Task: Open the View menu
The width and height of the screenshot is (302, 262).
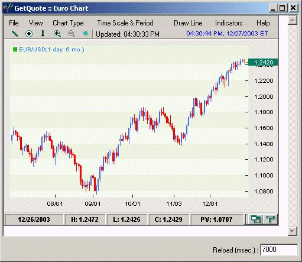Action: point(35,23)
